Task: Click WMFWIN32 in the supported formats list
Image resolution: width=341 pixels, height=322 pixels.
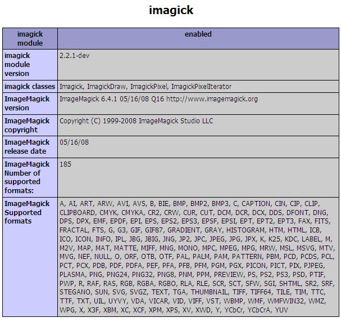Action: (285, 301)
